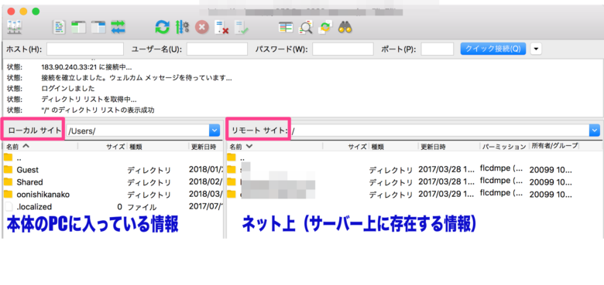Screen dimensions: 604x285
Task: Click the ユーザー名(U) input field
Action: (218, 49)
